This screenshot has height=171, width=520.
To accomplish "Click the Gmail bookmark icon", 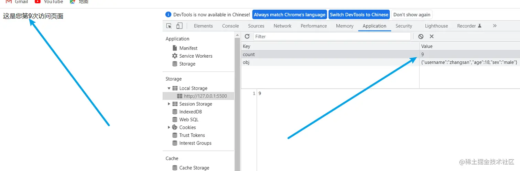I will click(x=9, y=2).
